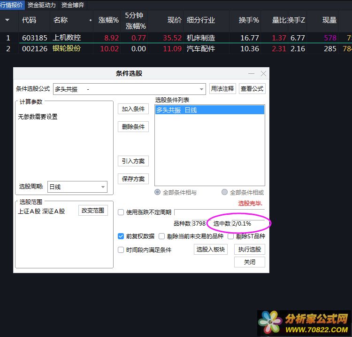Open the 资金博弈 tab
The image size is (352, 337).
[x=73, y=5]
